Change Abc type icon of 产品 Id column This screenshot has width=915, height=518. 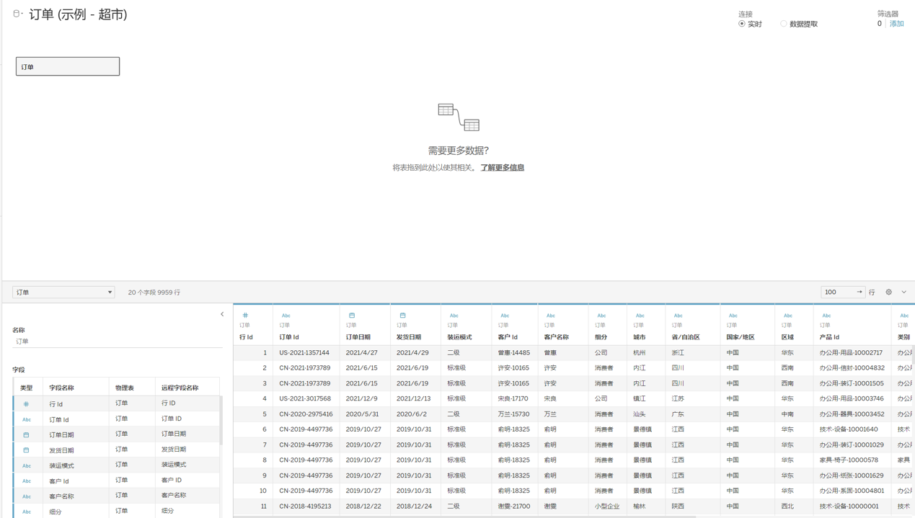point(826,316)
